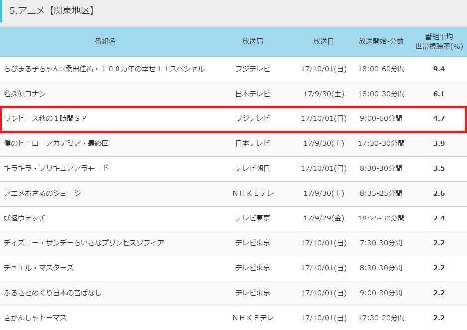Click the 17/9/29(金) date for 妖怪ウォッチ
467x330 pixels.
tap(324, 218)
